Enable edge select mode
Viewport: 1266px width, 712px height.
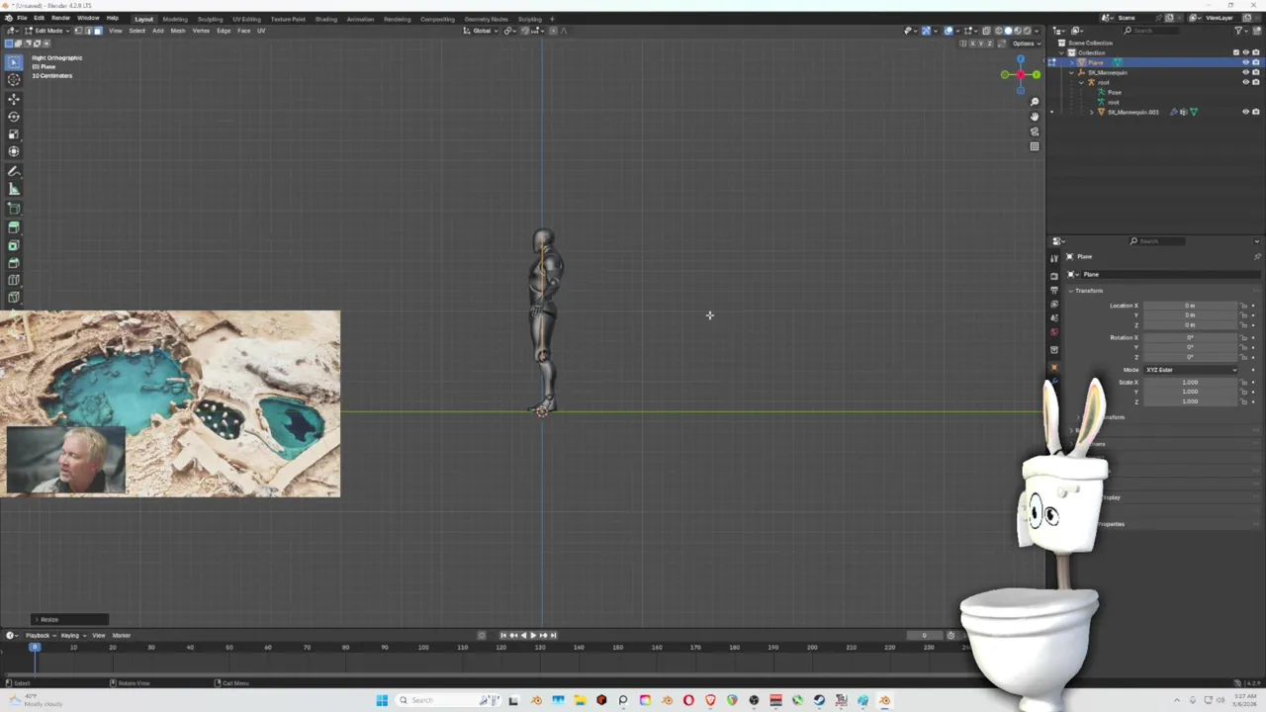point(88,31)
